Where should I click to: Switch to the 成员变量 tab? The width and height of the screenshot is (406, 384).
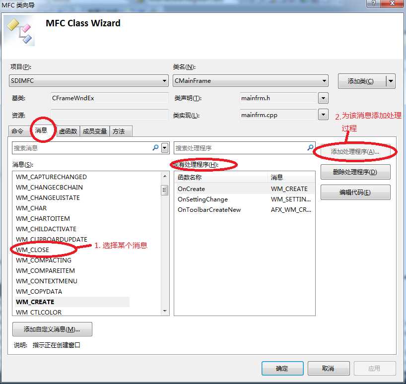95,131
